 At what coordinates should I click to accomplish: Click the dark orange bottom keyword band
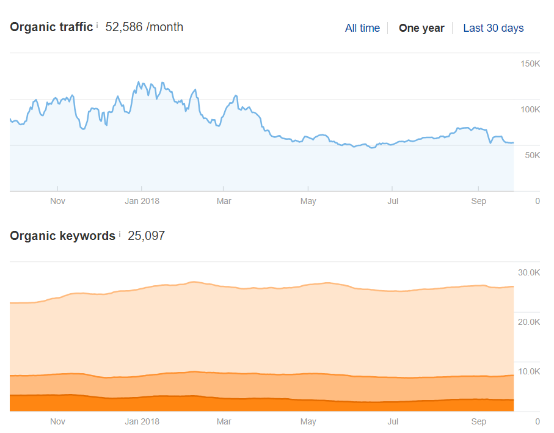(x=261, y=406)
